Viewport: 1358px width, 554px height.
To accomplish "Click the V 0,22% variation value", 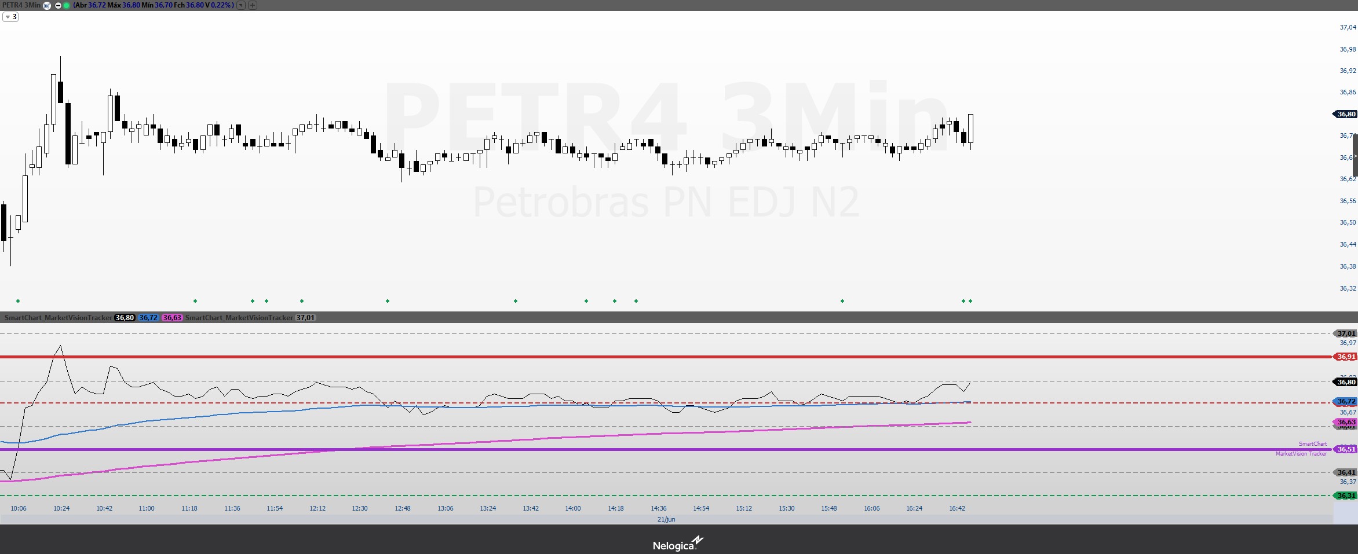I will pyautogui.click(x=219, y=5).
